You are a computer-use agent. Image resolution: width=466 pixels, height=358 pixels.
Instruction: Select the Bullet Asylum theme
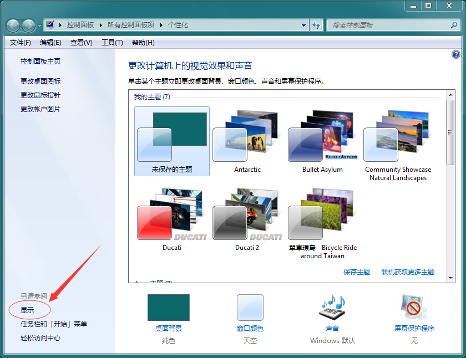tap(322, 139)
